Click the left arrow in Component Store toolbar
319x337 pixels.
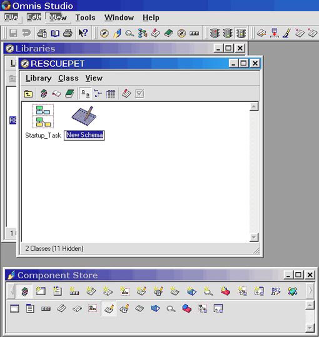pos(12,291)
